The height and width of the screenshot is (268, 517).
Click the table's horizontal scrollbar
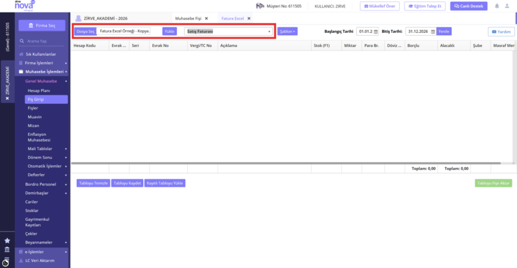(286, 163)
